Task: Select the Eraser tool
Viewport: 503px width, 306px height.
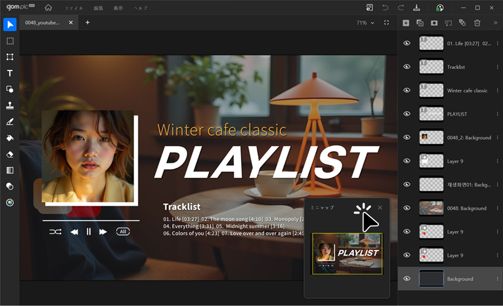Action: [x=10, y=154]
